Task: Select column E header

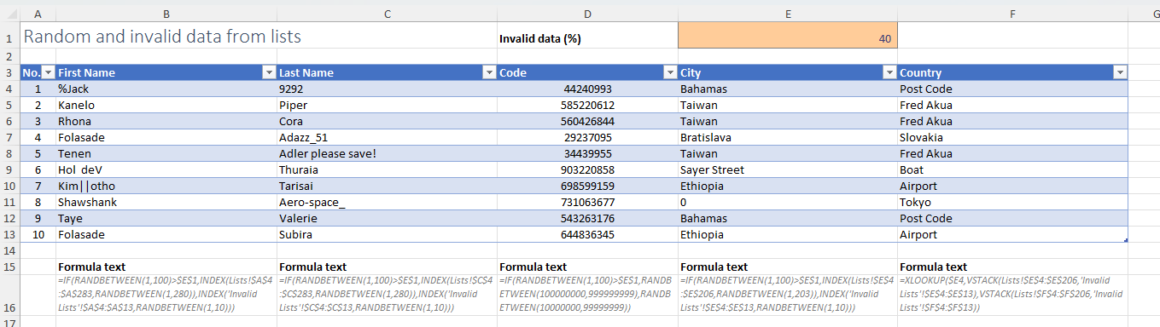Action: pos(787,14)
